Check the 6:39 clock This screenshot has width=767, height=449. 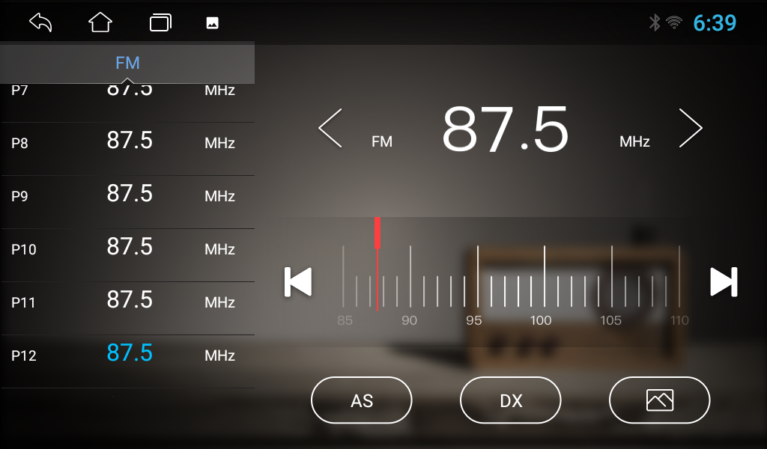click(715, 23)
